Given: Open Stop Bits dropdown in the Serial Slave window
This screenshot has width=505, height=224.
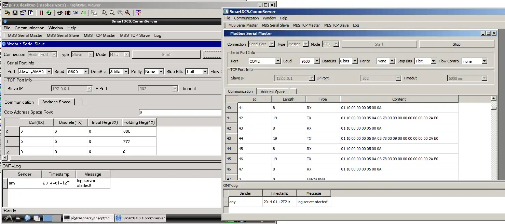Looking at the screenshot, I should pos(205,72).
